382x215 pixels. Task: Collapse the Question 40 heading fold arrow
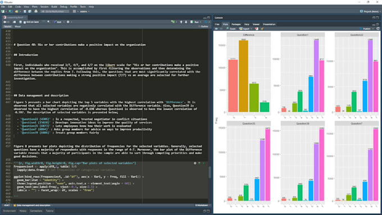click(x=12, y=45)
